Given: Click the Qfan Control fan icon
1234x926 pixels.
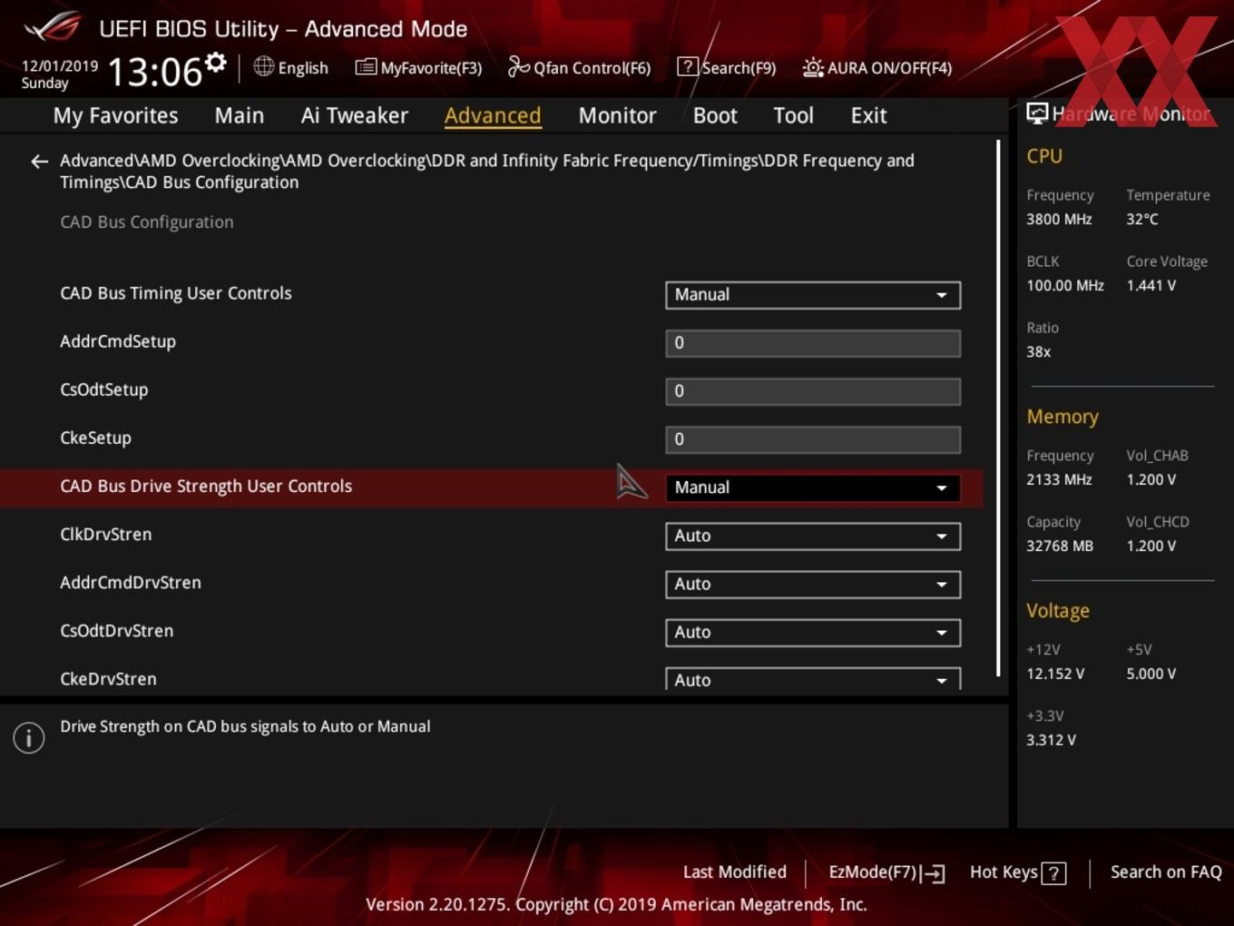Looking at the screenshot, I should click(x=518, y=66).
